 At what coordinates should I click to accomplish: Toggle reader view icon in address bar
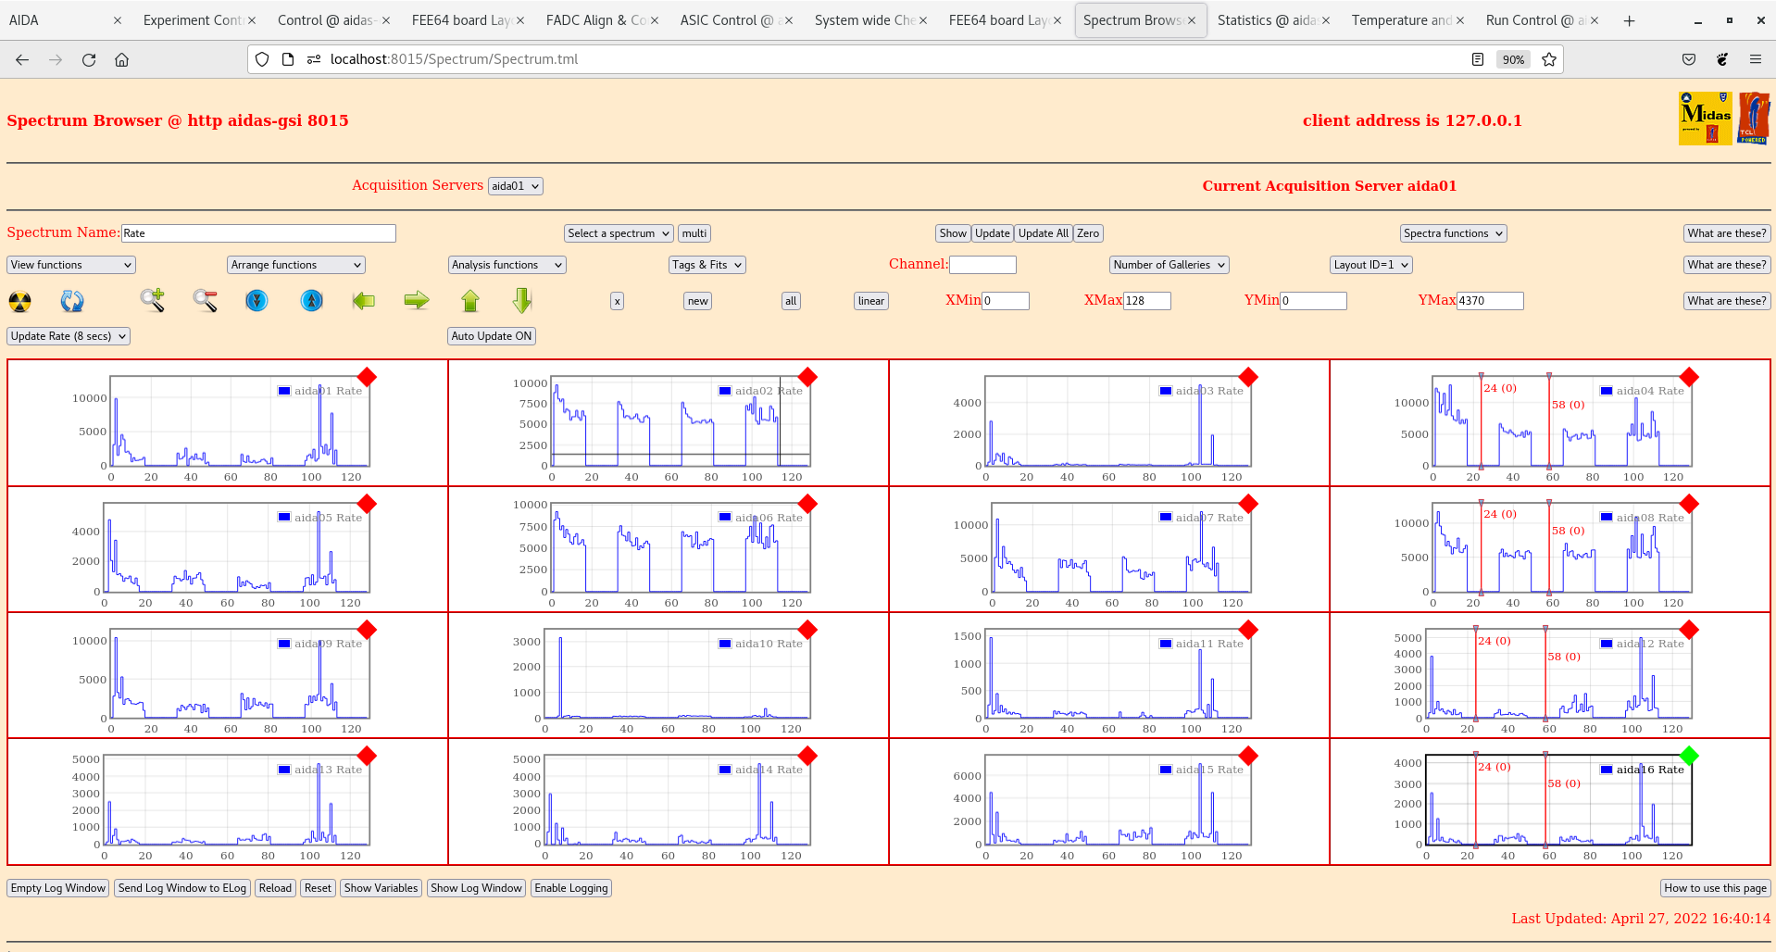click(1478, 59)
